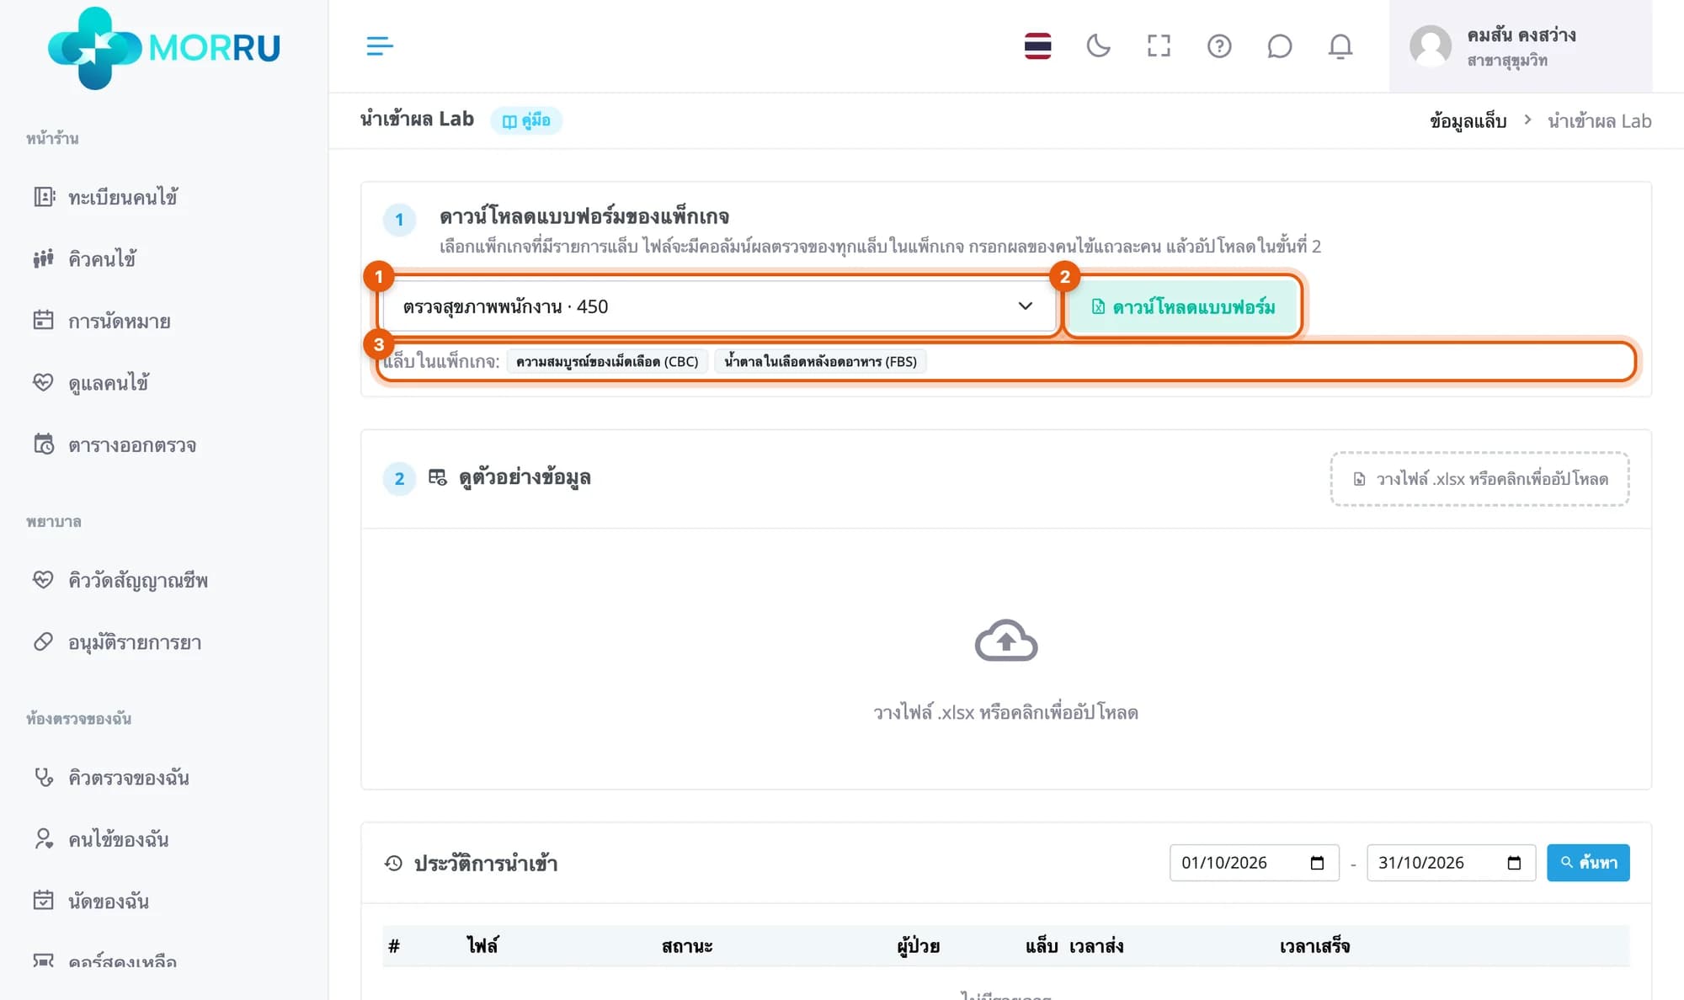Open the chat messages icon
Viewport: 1684px width, 1000px height.
click(1280, 46)
